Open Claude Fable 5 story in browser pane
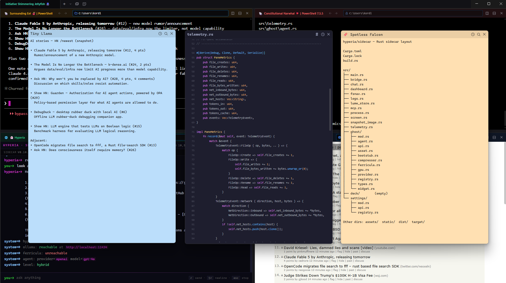The image size is (506, 283). [x=327, y=257]
